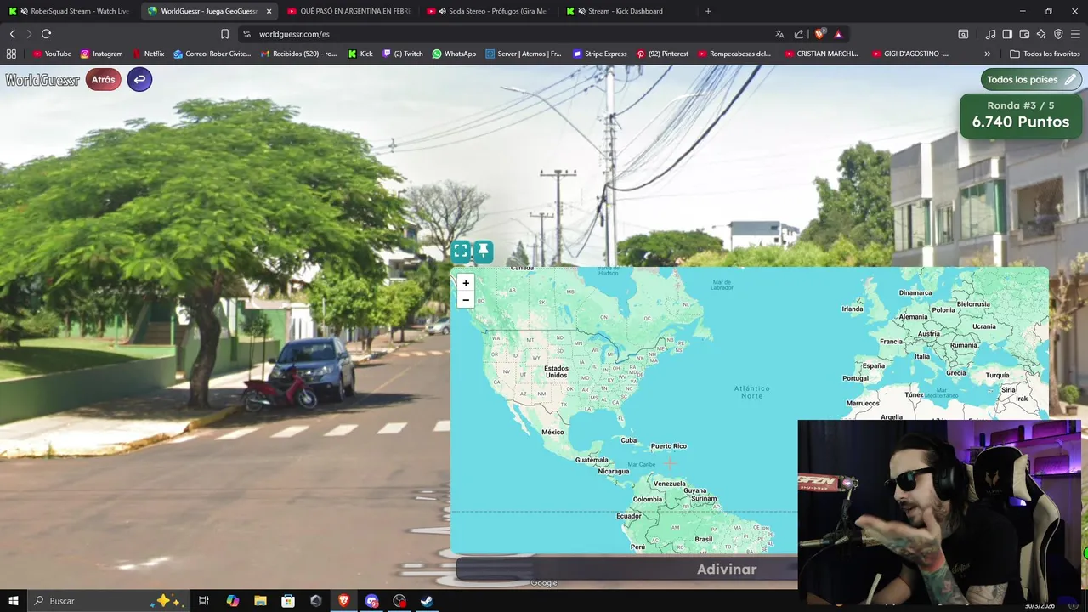Open Leo AI sparkle icon
This screenshot has height=612, width=1088.
[1041, 34]
